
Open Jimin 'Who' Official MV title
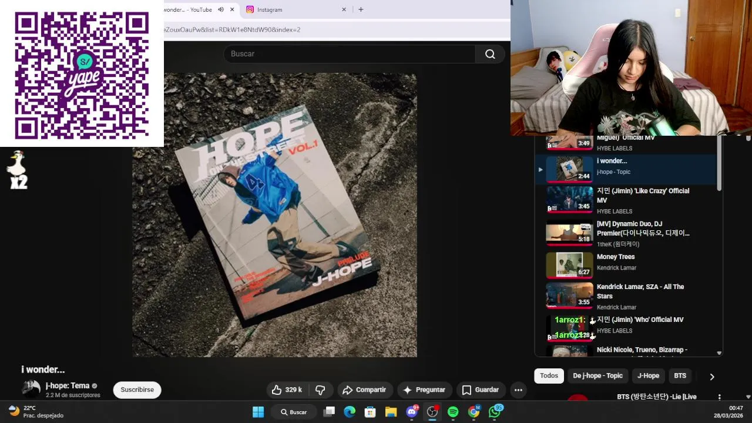[640, 320]
